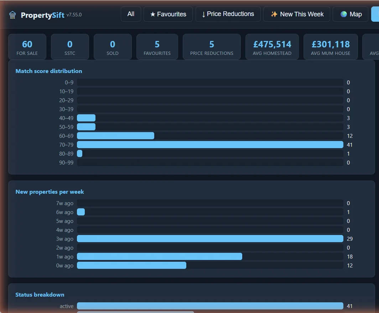
Task: Open the 5 Favourites stat card
Action: tap(157, 47)
